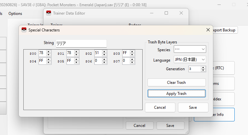Click the Special Characters Poké Ball icon

pyautogui.click(x=24, y=30)
